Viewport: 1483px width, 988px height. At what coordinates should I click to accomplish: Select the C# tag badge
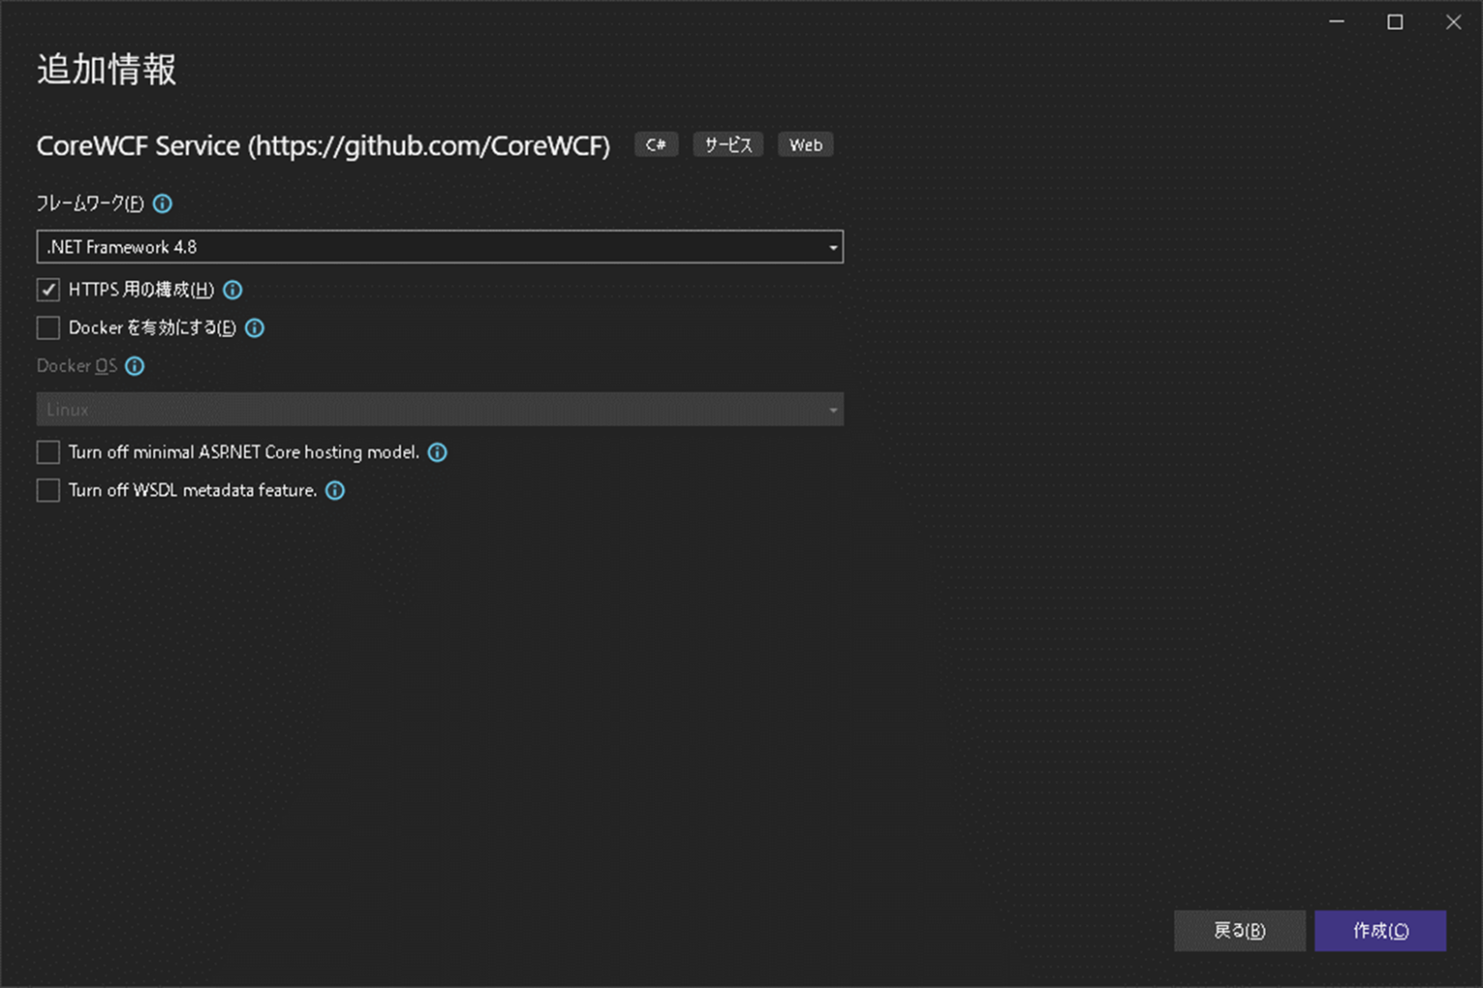point(657,145)
